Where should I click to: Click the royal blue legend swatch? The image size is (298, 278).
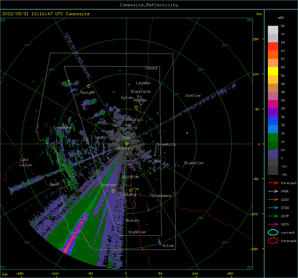point(273,121)
